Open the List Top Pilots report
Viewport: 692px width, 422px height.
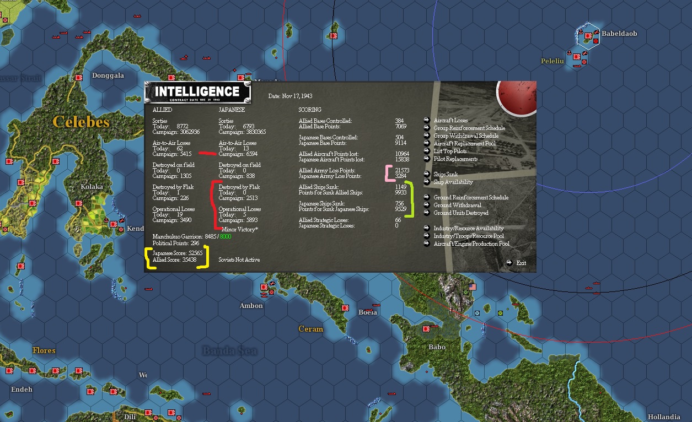click(450, 151)
